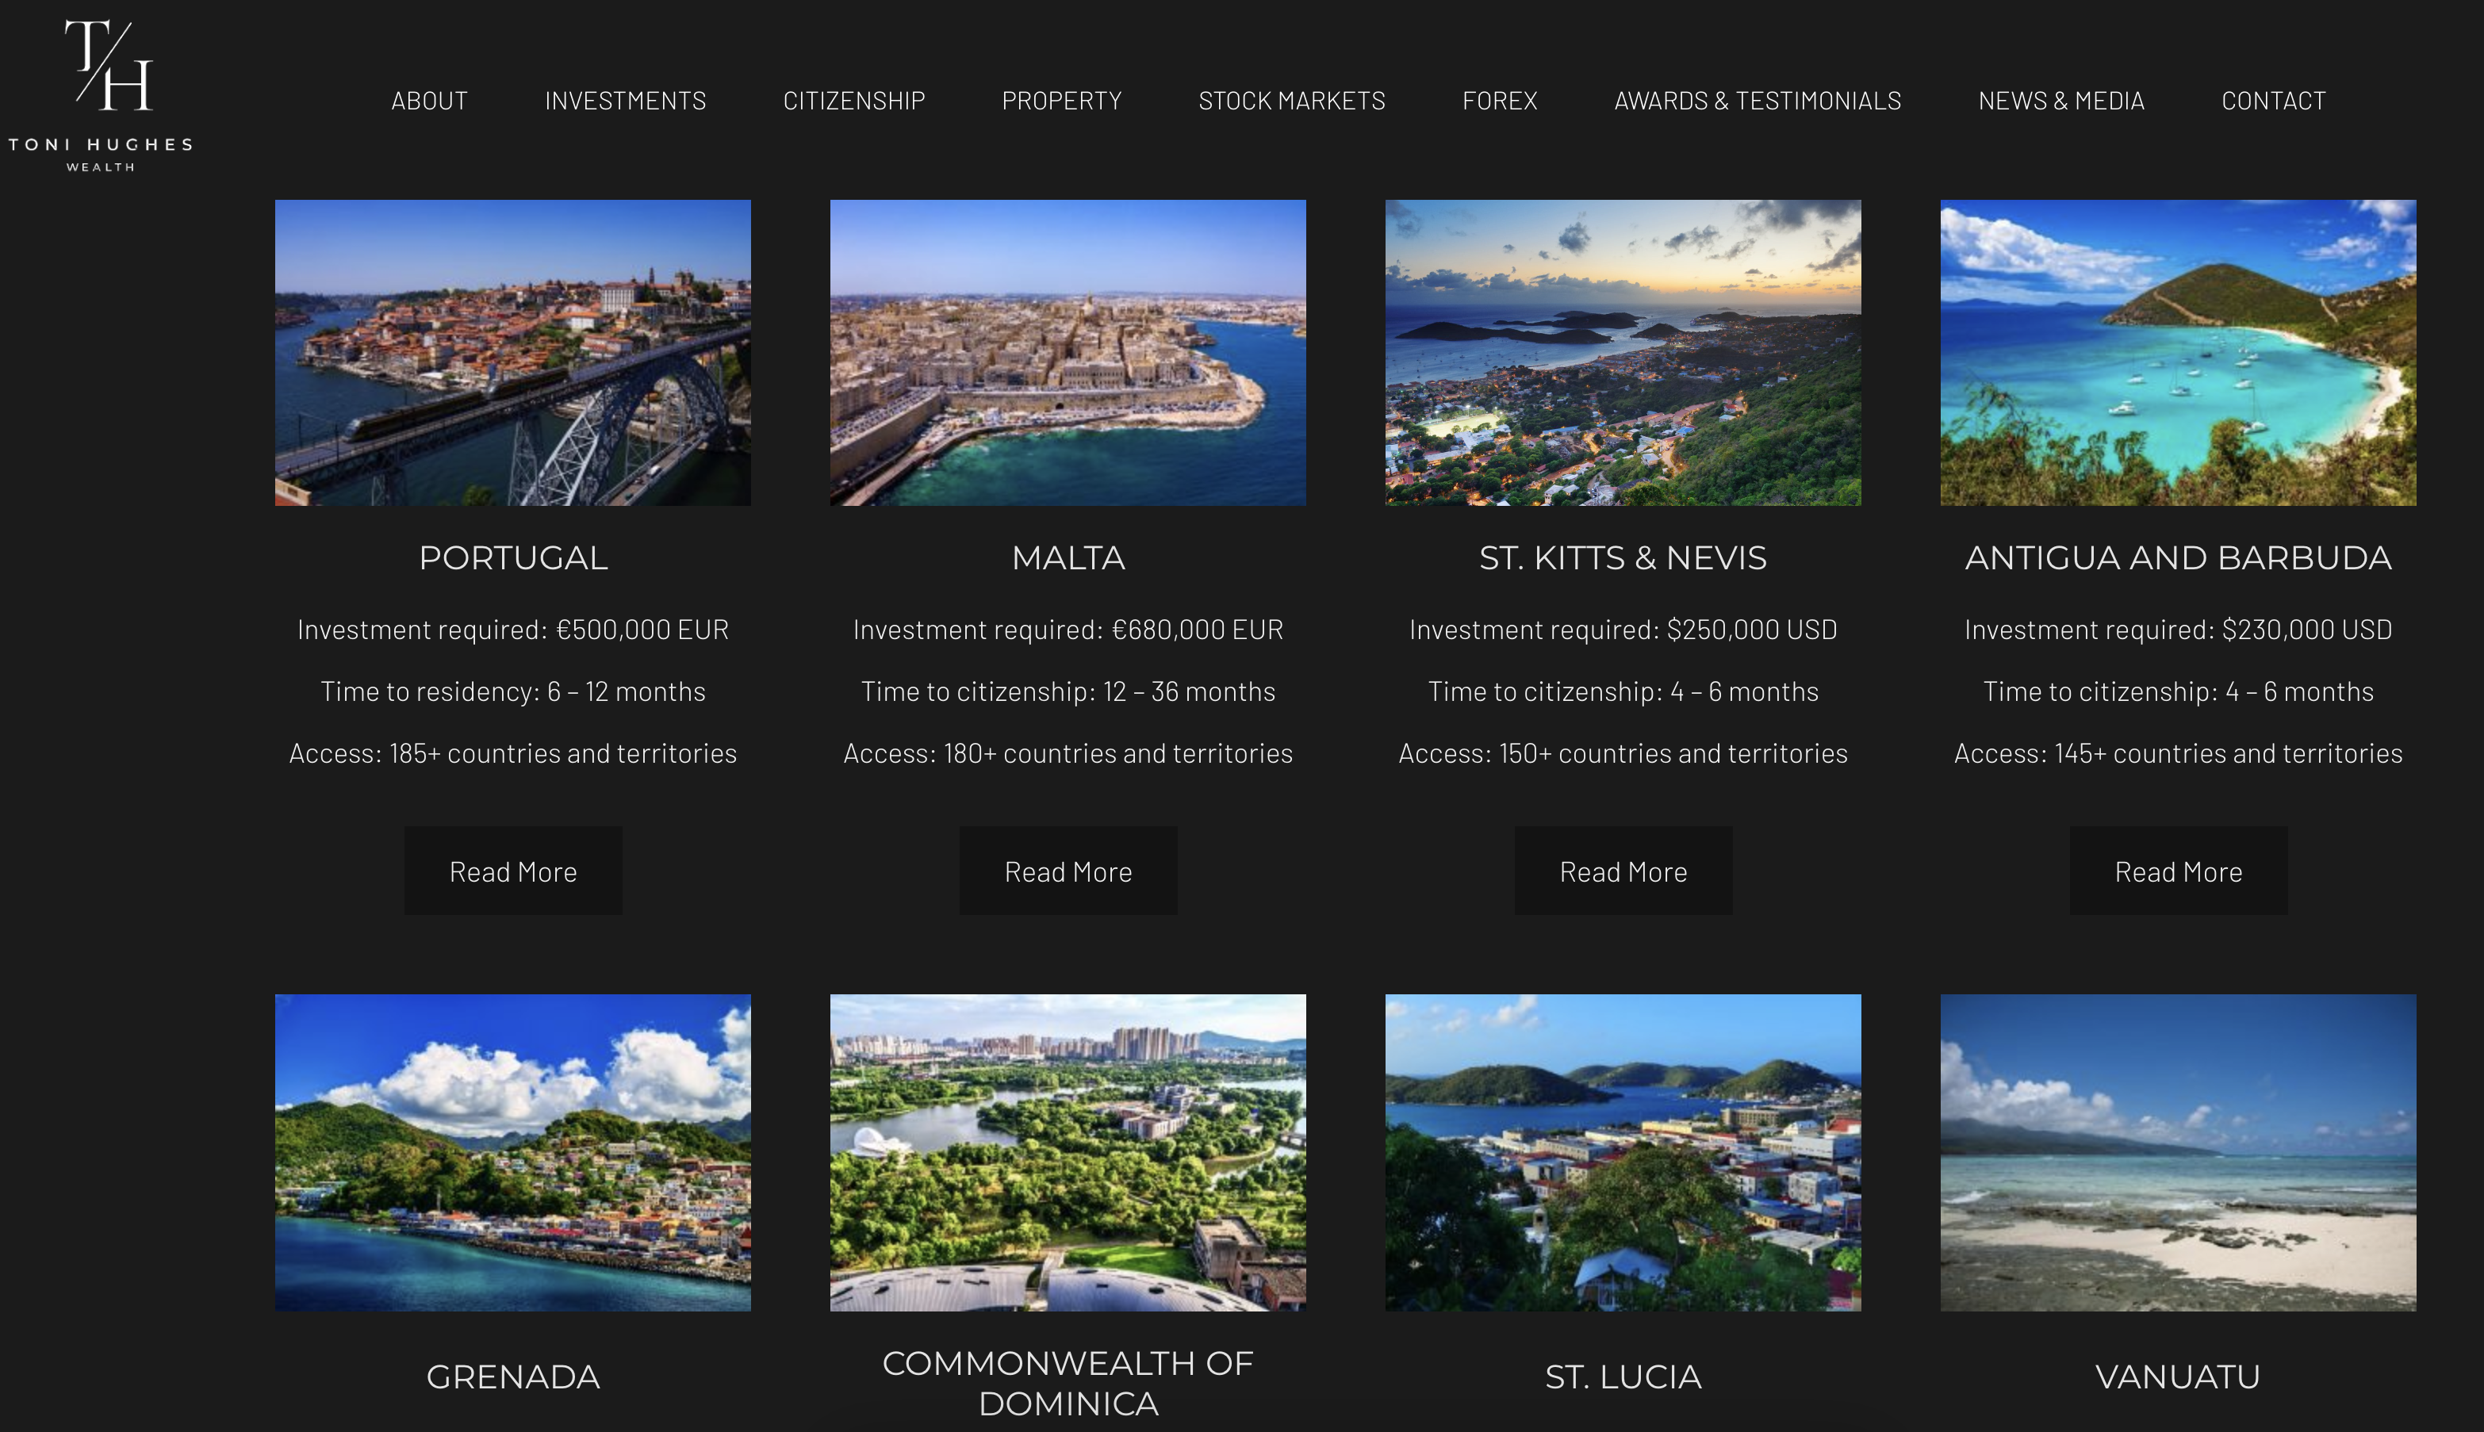Open the Commonwealth of Dominica heading
The image size is (2484, 1432).
1068,1382
